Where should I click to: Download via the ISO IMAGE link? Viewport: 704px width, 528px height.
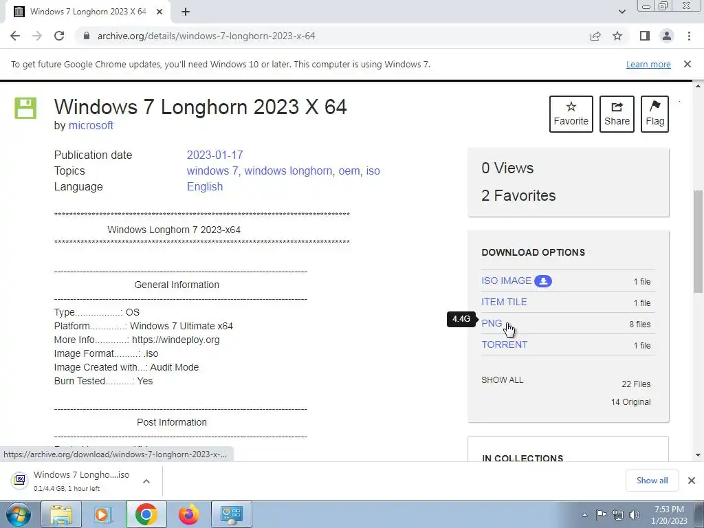click(507, 280)
